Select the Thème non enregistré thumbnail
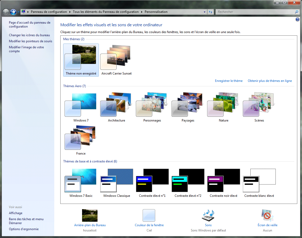 pyautogui.click(x=81, y=60)
